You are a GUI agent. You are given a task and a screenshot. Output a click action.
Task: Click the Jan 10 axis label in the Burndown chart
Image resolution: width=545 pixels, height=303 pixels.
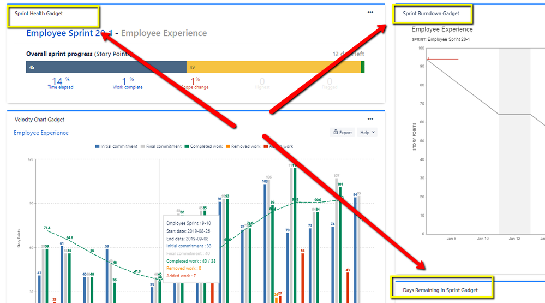(x=483, y=239)
